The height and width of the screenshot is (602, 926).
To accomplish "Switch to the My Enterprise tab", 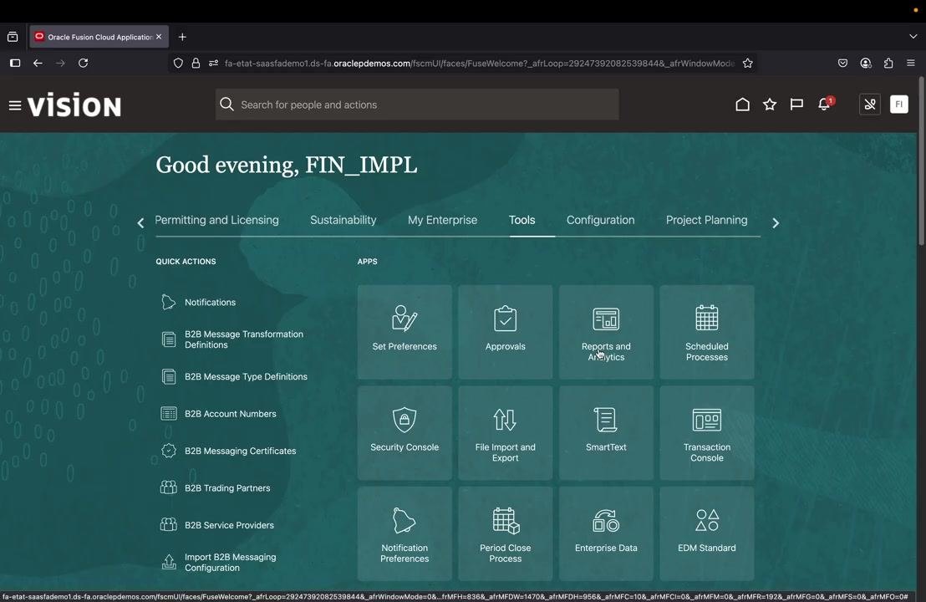I will click(x=442, y=221).
